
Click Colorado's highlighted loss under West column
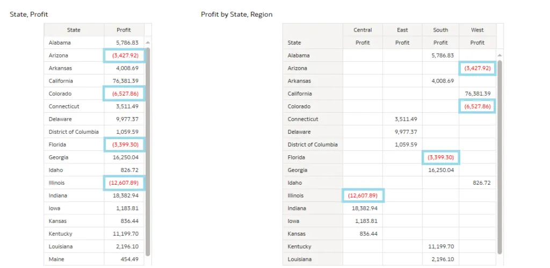[477, 106]
